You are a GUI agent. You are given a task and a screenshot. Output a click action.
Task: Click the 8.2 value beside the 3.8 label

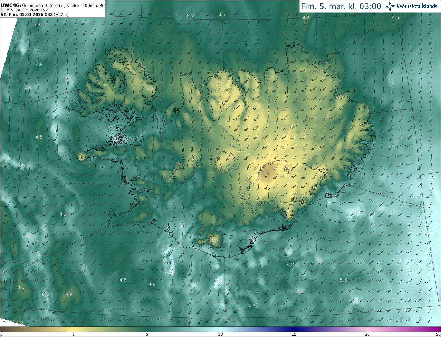pyautogui.click(x=45, y=294)
